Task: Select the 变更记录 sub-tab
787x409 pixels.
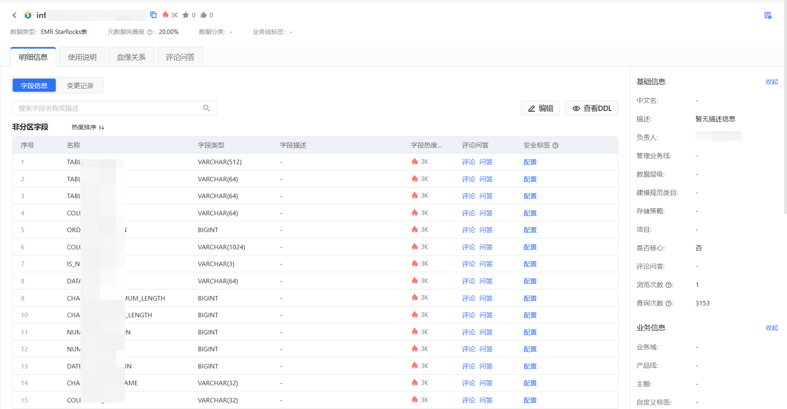Action: click(80, 86)
